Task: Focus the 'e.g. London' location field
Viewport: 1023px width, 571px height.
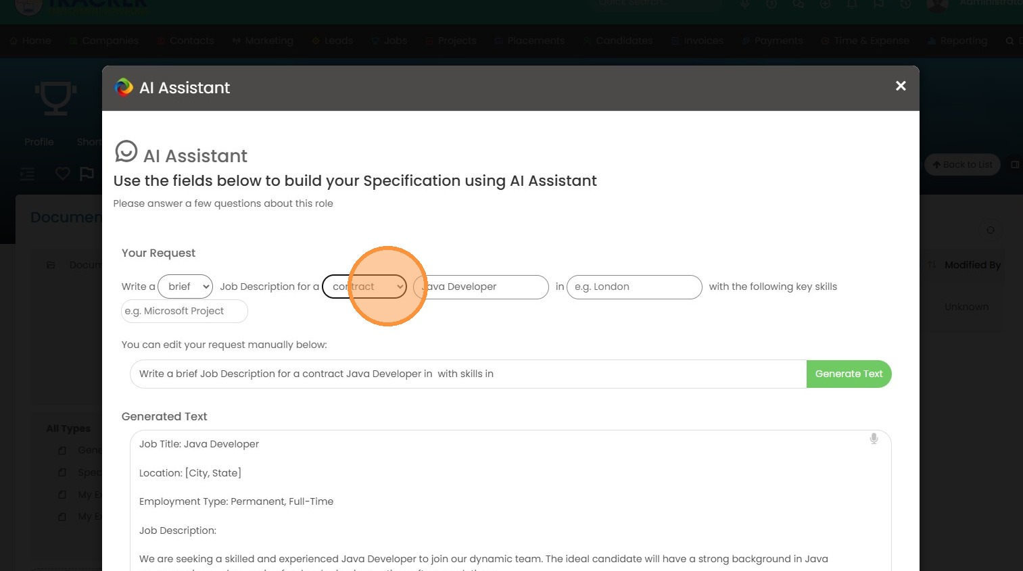Action: pyautogui.click(x=634, y=287)
